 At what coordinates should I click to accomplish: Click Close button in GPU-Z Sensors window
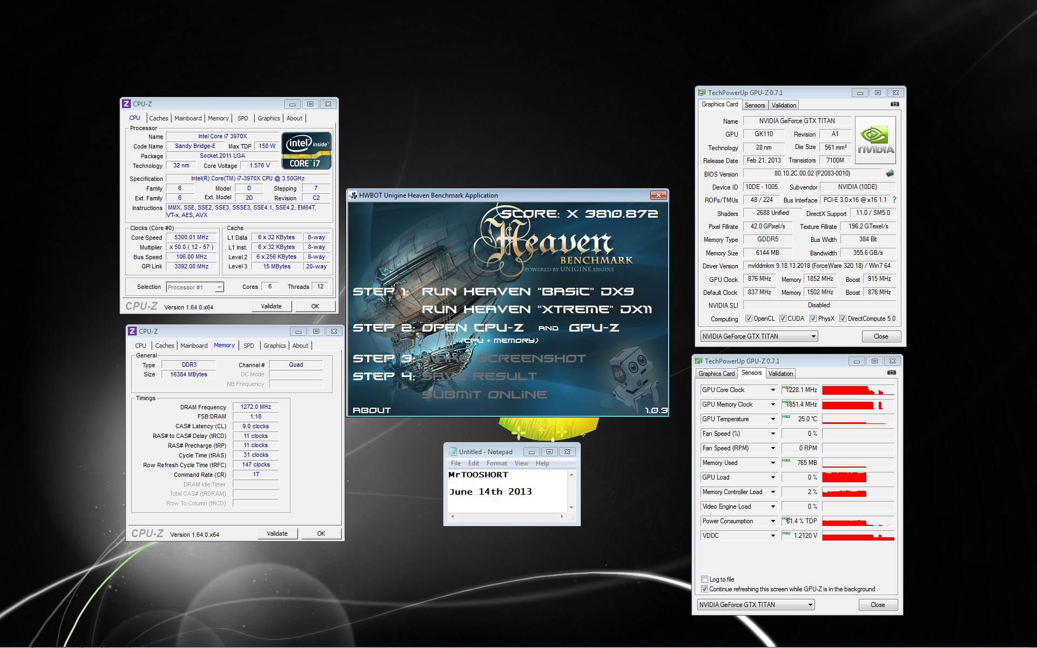click(x=878, y=605)
